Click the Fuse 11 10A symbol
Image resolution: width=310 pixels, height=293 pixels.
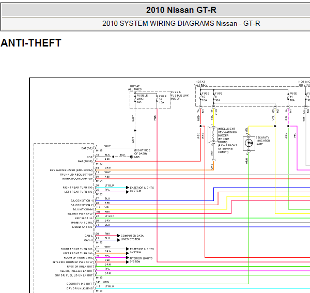click(x=288, y=97)
